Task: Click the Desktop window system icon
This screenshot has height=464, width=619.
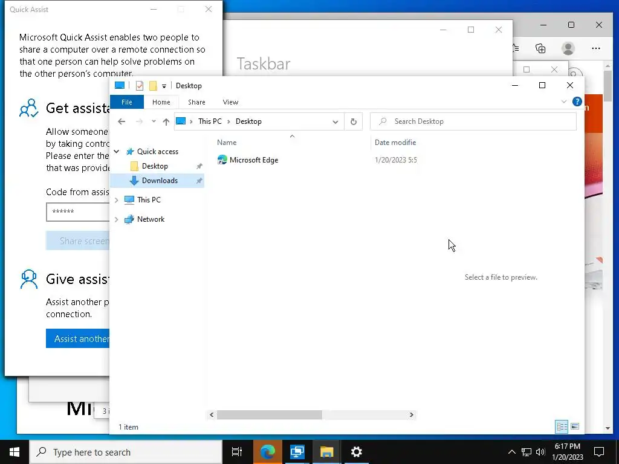Action: coord(119,85)
